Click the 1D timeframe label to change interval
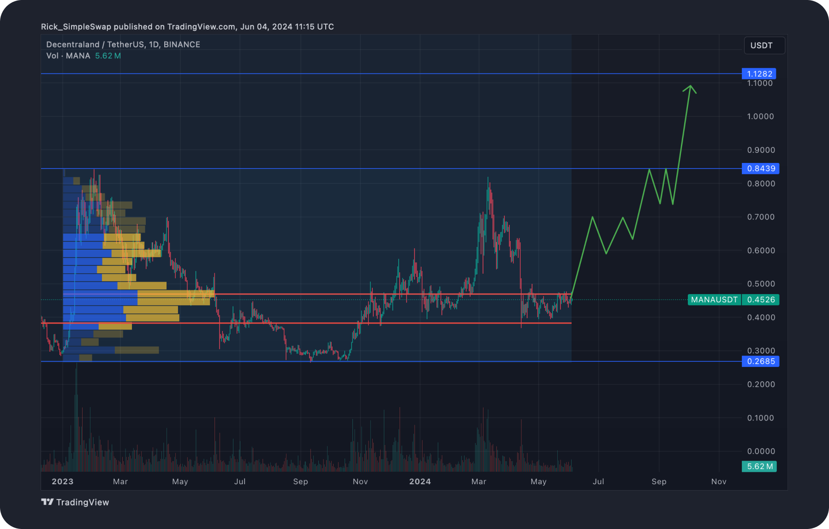The image size is (829, 529). 154,44
